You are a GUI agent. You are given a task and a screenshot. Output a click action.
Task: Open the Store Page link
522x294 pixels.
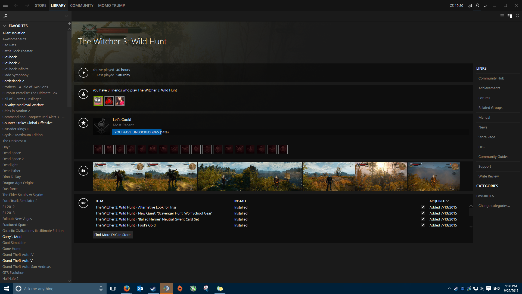click(x=487, y=137)
